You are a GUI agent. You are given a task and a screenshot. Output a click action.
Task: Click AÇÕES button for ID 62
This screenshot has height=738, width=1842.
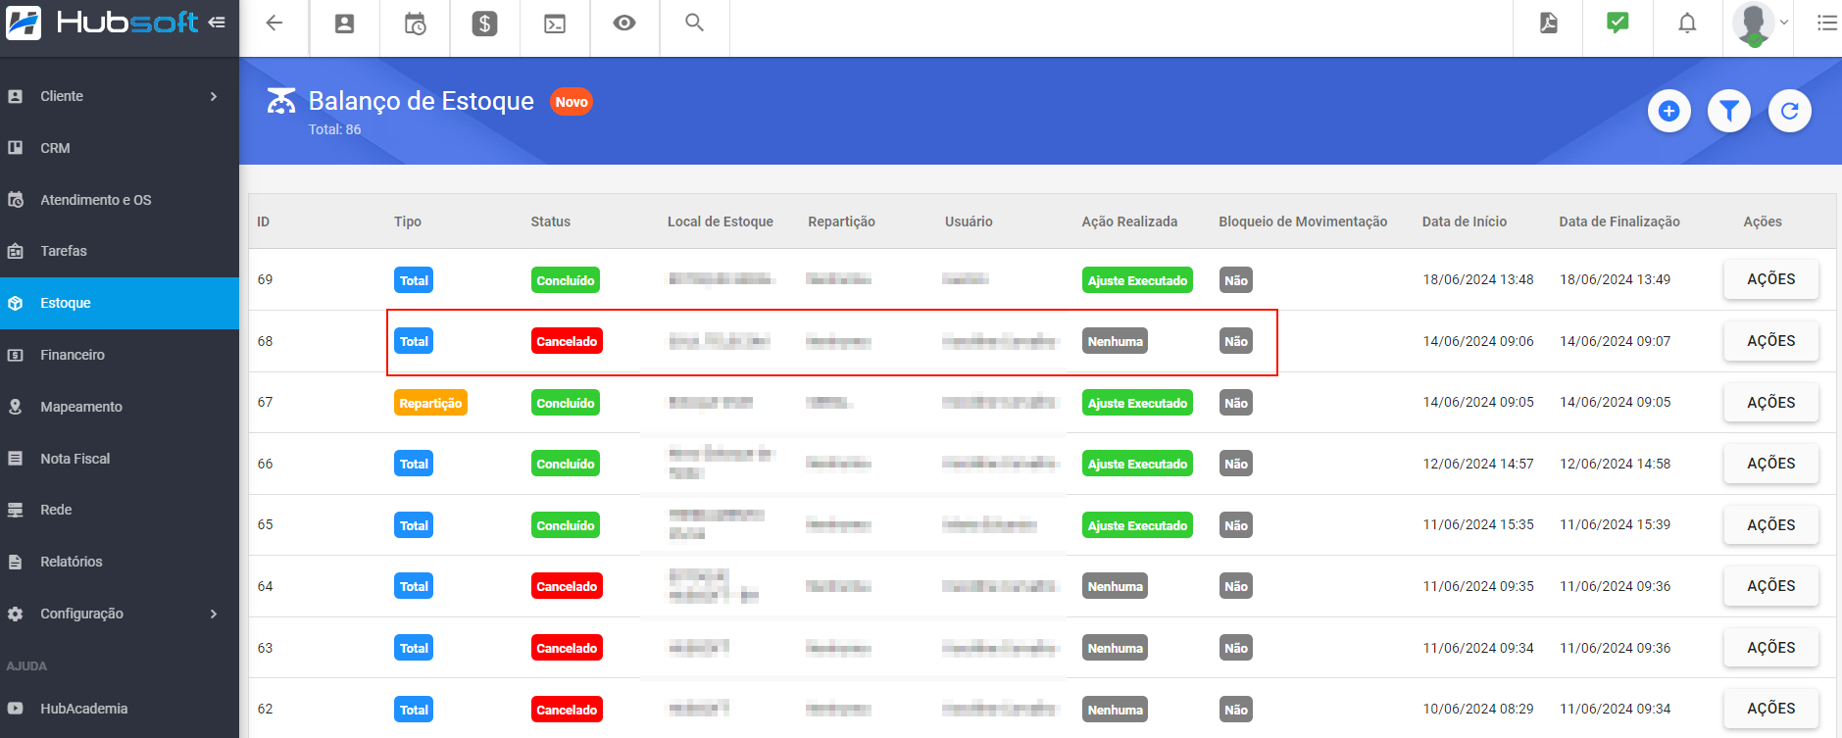pos(1770,709)
